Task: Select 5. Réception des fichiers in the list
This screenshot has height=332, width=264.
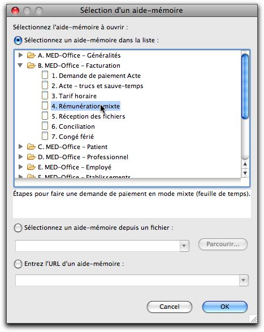Action: tap(88, 116)
